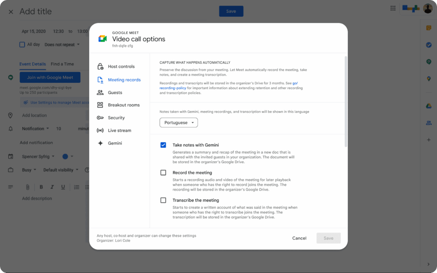
Task: Click the Apr 15, 2020 start date
Action: (34, 31)
